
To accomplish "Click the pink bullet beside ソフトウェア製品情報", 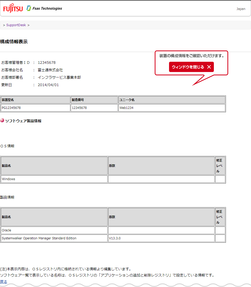I will (x=2, y=120).
